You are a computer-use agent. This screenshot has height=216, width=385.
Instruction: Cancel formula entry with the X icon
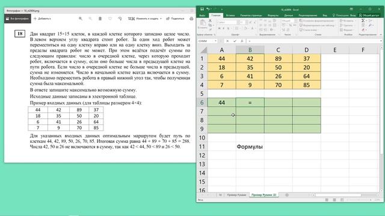click(x=227, y=41)
